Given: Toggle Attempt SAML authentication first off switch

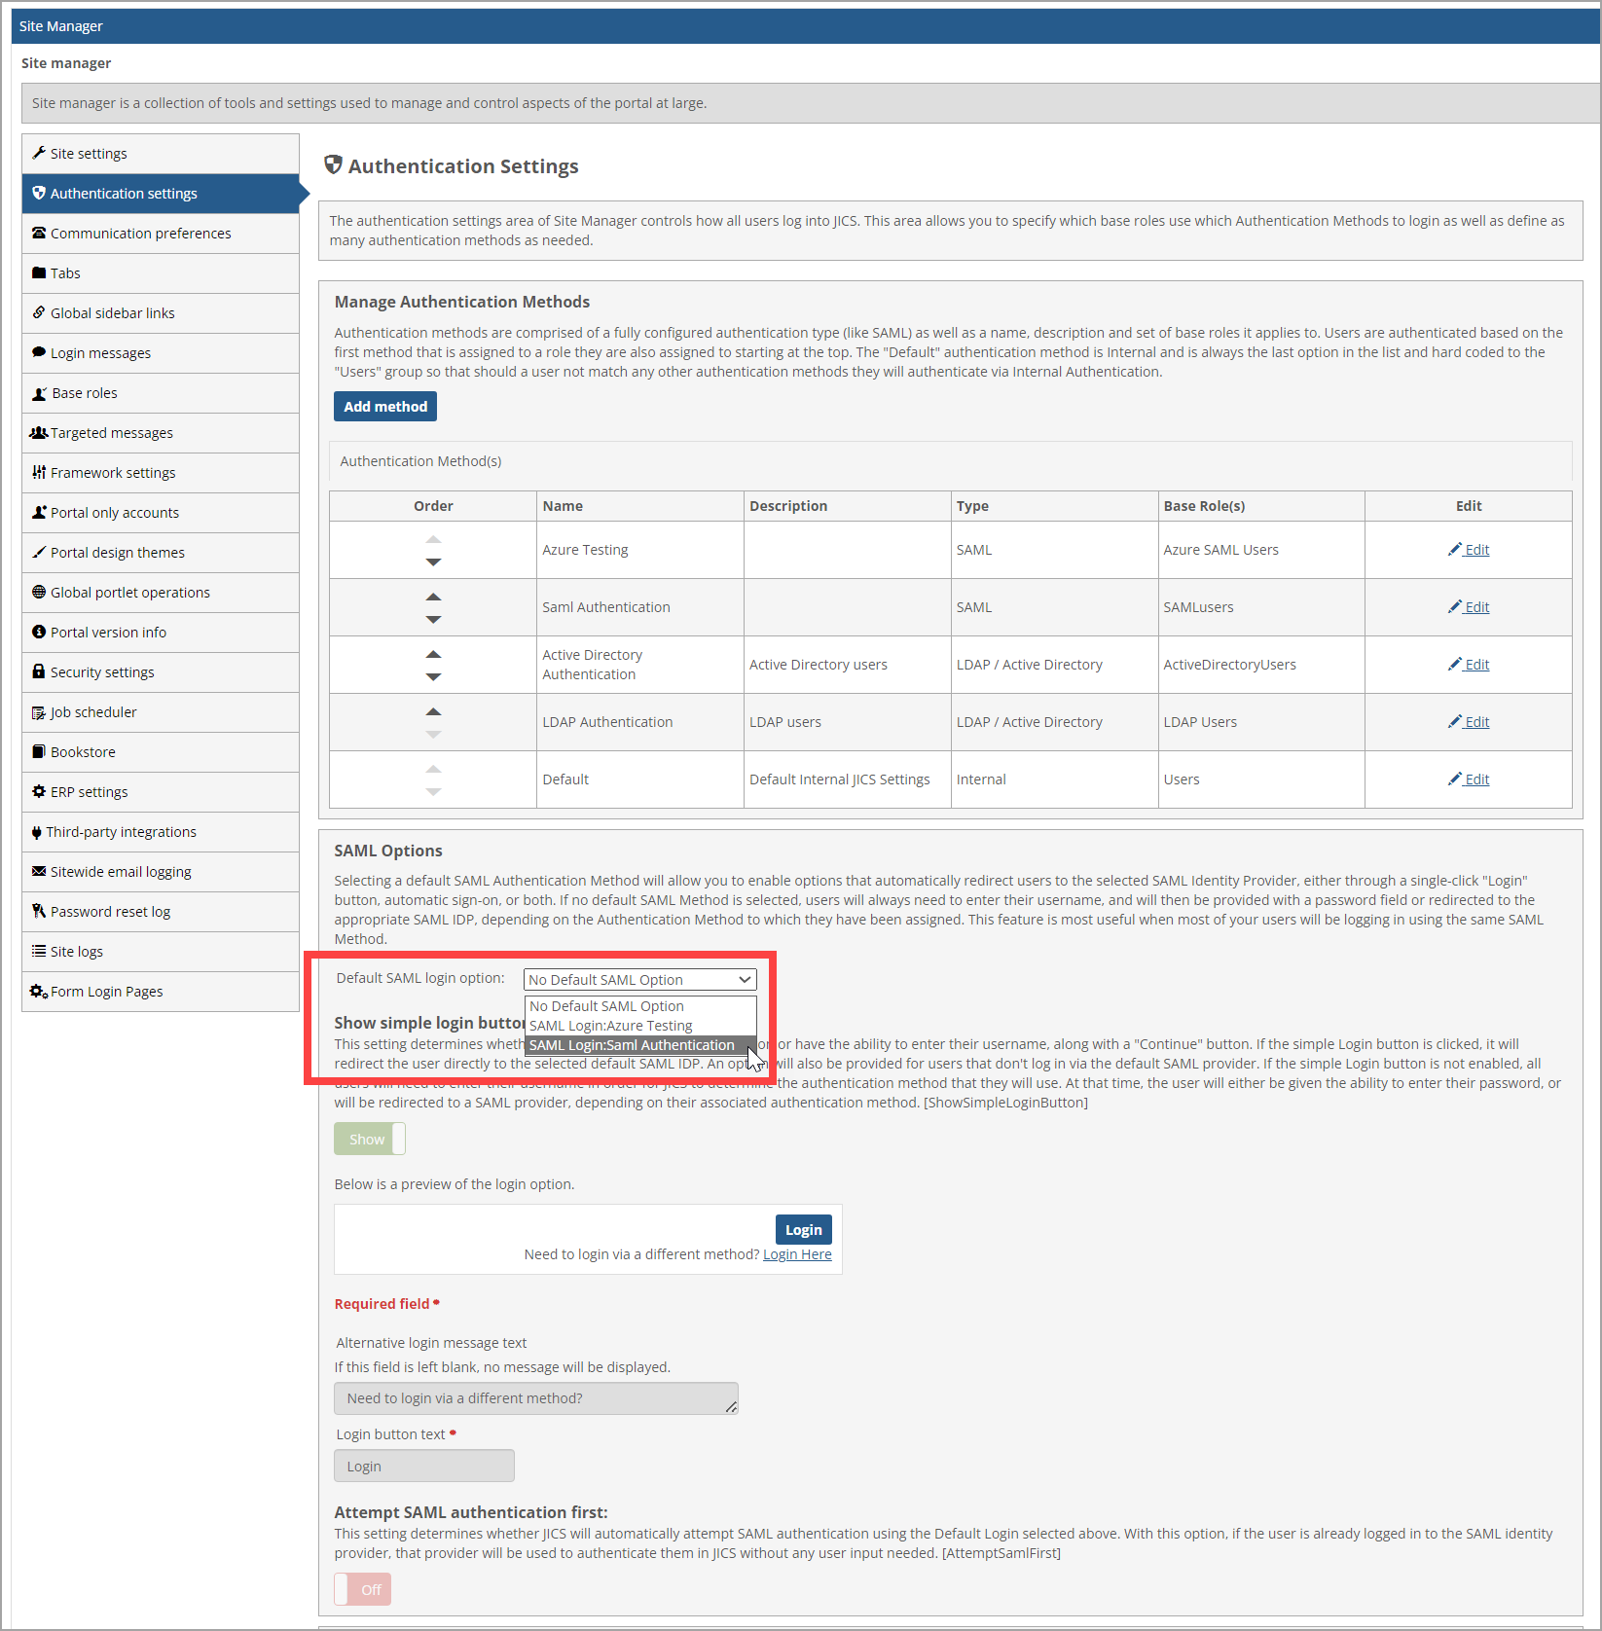Looking at the screenshot, I should tap(362, 1588).
